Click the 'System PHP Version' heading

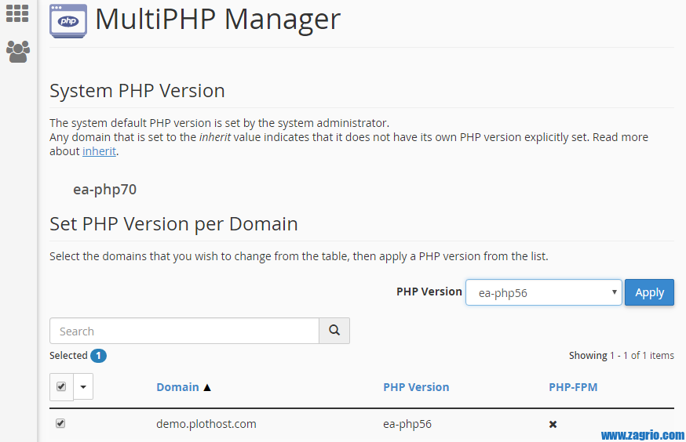[137, 91]
